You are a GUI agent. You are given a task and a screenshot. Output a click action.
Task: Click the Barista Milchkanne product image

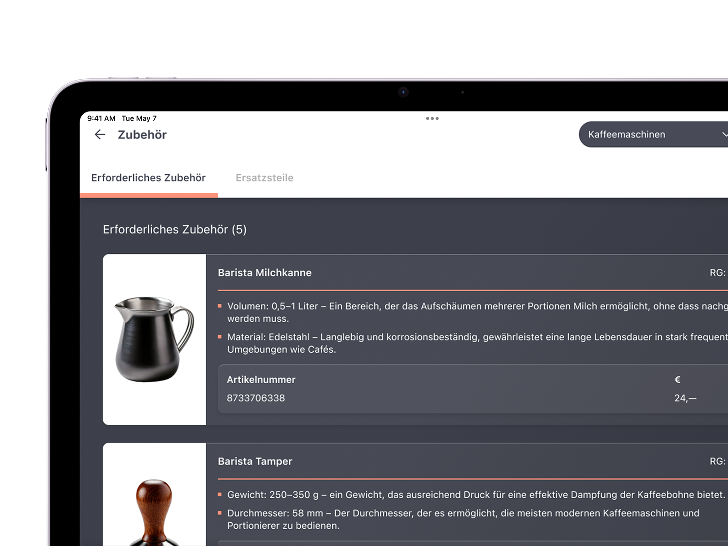[x=154, y=339]
